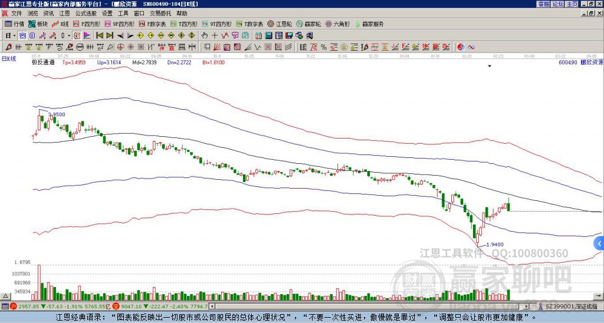Open the T四方形 tool

click(x=184, y=24)
